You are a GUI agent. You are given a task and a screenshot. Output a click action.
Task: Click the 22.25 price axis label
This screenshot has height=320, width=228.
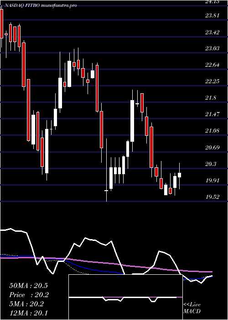pos(212,81)
